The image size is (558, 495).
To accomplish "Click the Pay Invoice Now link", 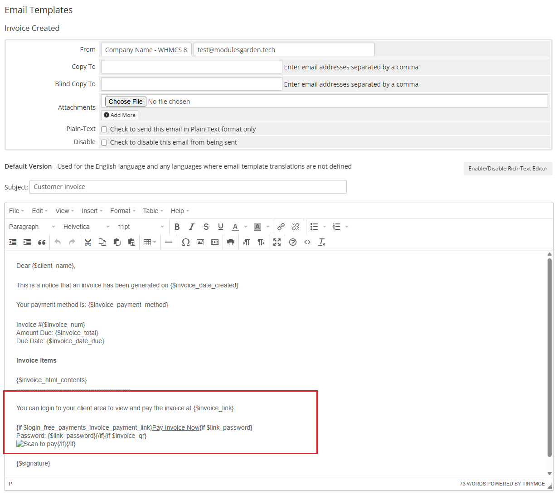I will pyautogui.click(x=176, y=427).
